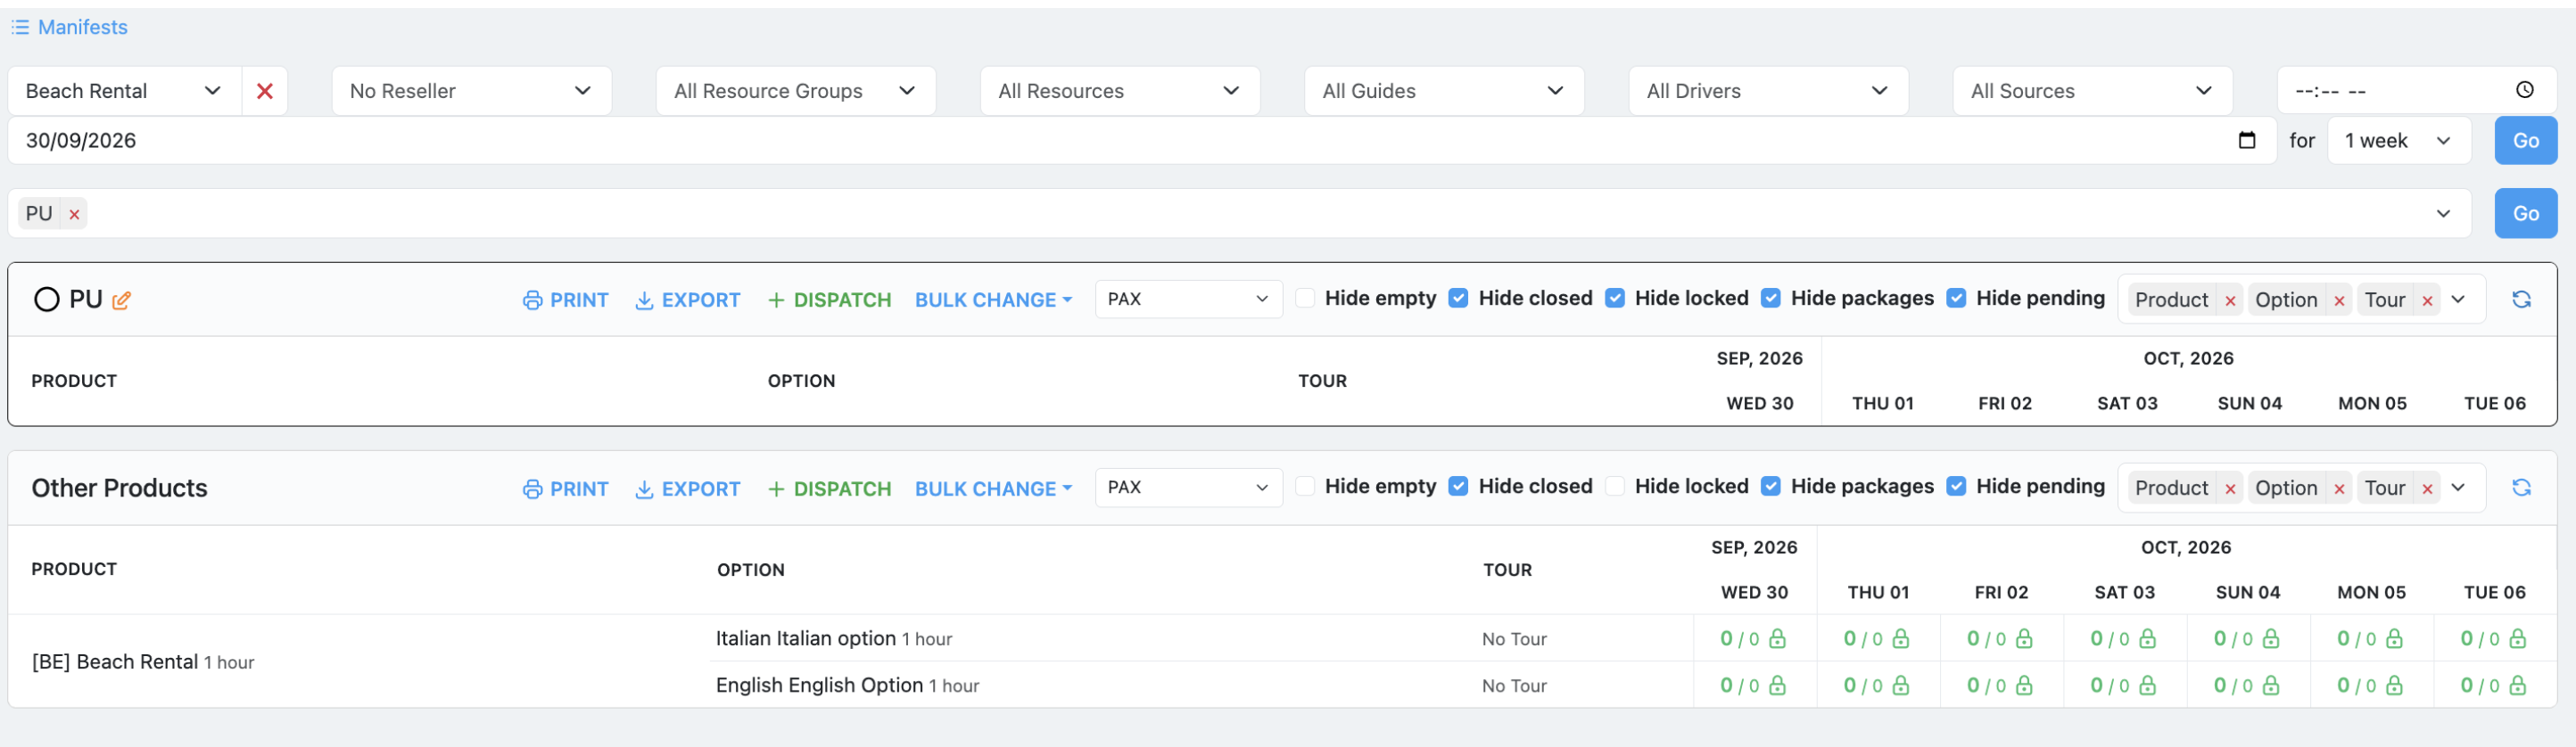The width and height of the screenshot is (2576, 747).
Task: Click lock icon for Italian option SAT 03
Action: (x=2147, y=638)
